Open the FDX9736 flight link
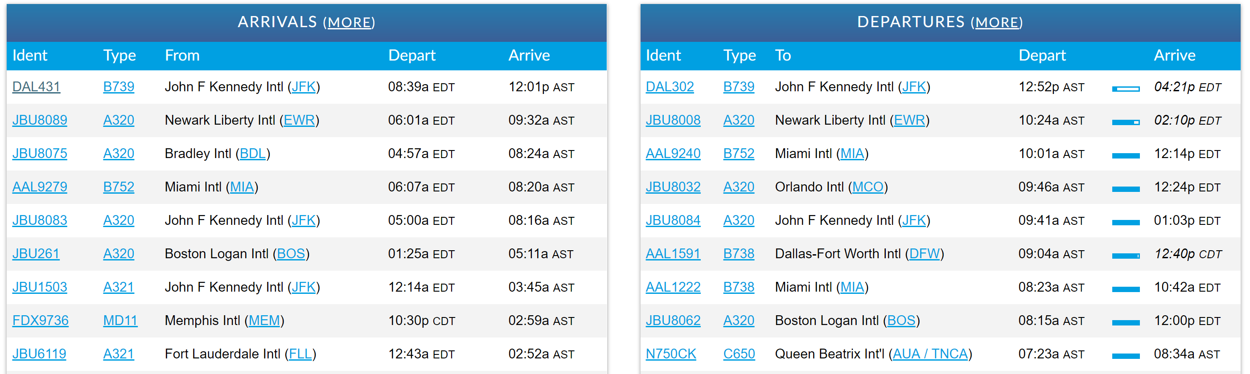 click(x=40, y=320)
